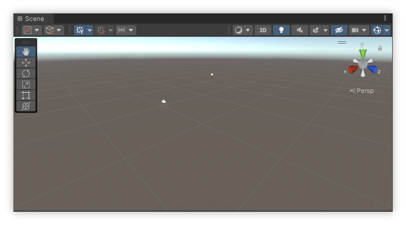
Task: Click the red X axis cone on gizmo
Action: pos(353,69)
